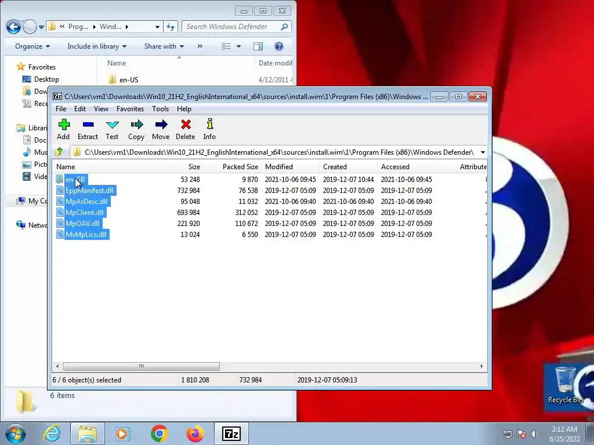The height and width of the screenshot is (445, 594).
Task: Open the volume speaker tray icon
Action: click(x=535, y=434)
